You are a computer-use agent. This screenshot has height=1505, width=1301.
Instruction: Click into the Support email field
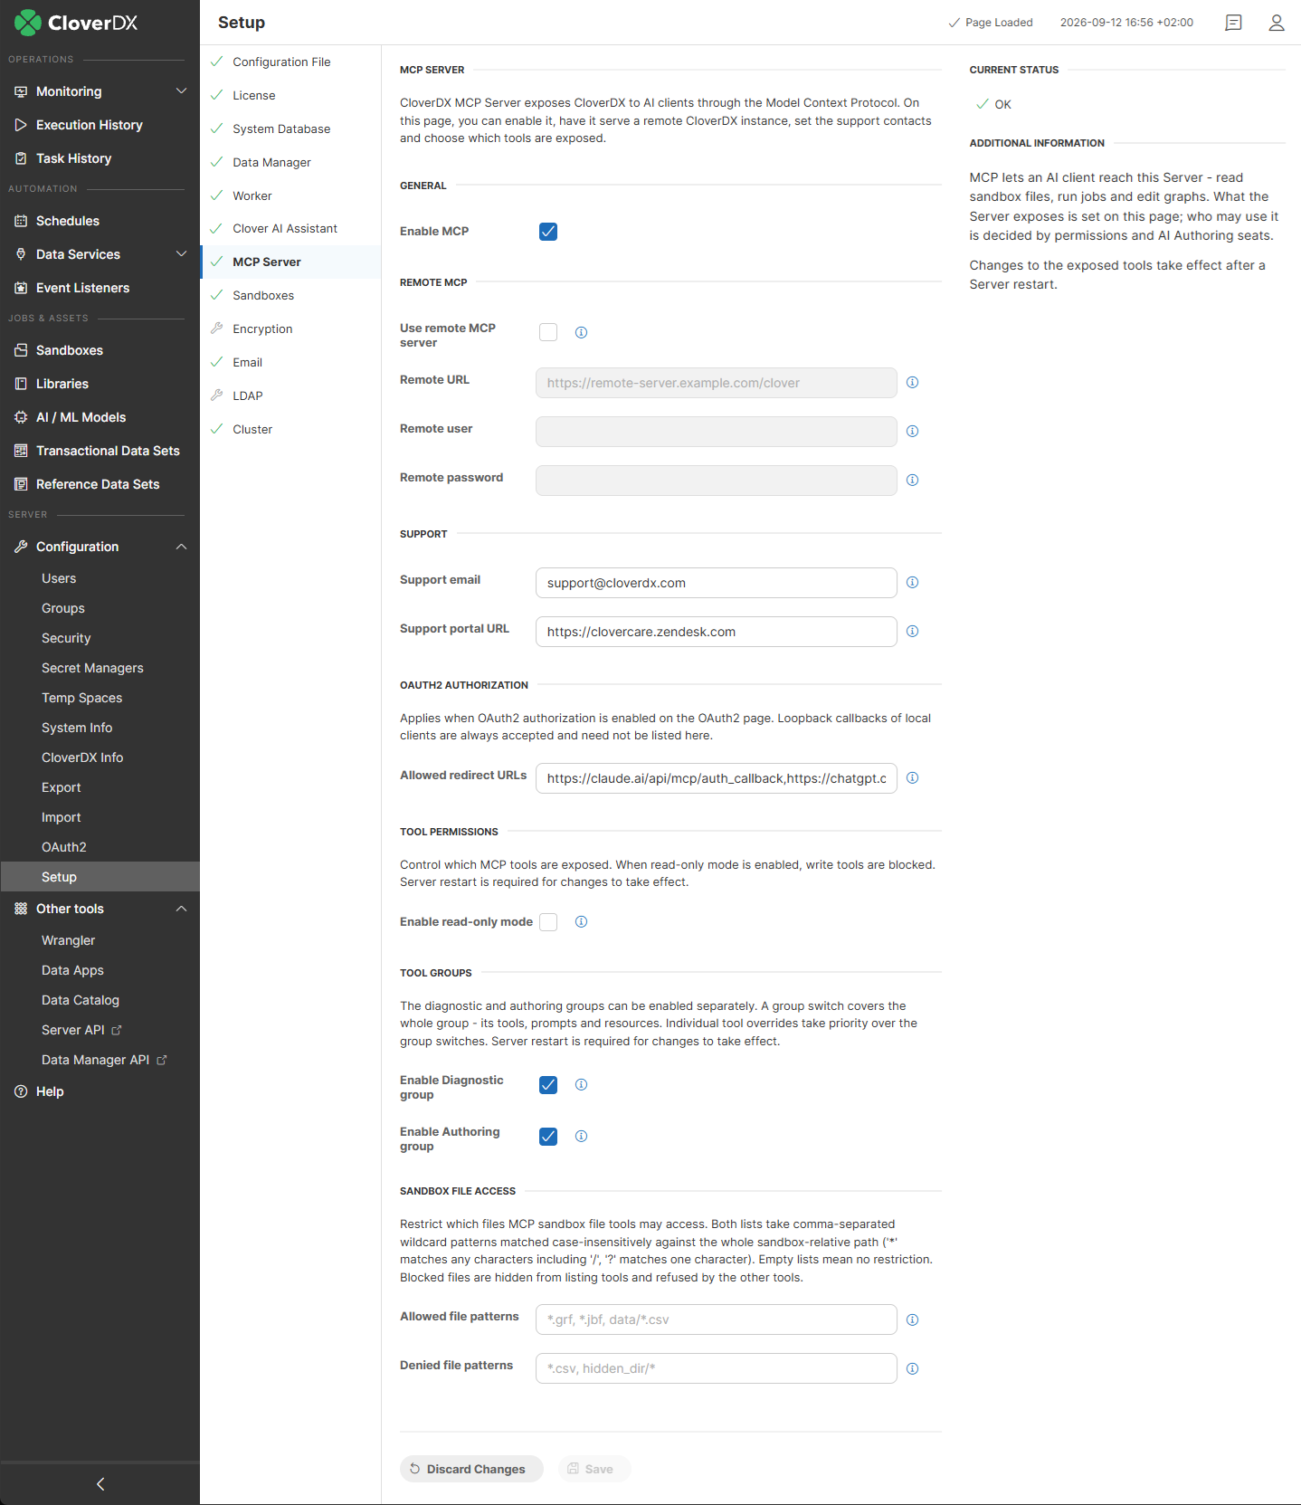pos(717,583)
